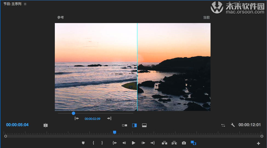
Task: Select vertical split comparison layout
Action: tap(134, 125)
